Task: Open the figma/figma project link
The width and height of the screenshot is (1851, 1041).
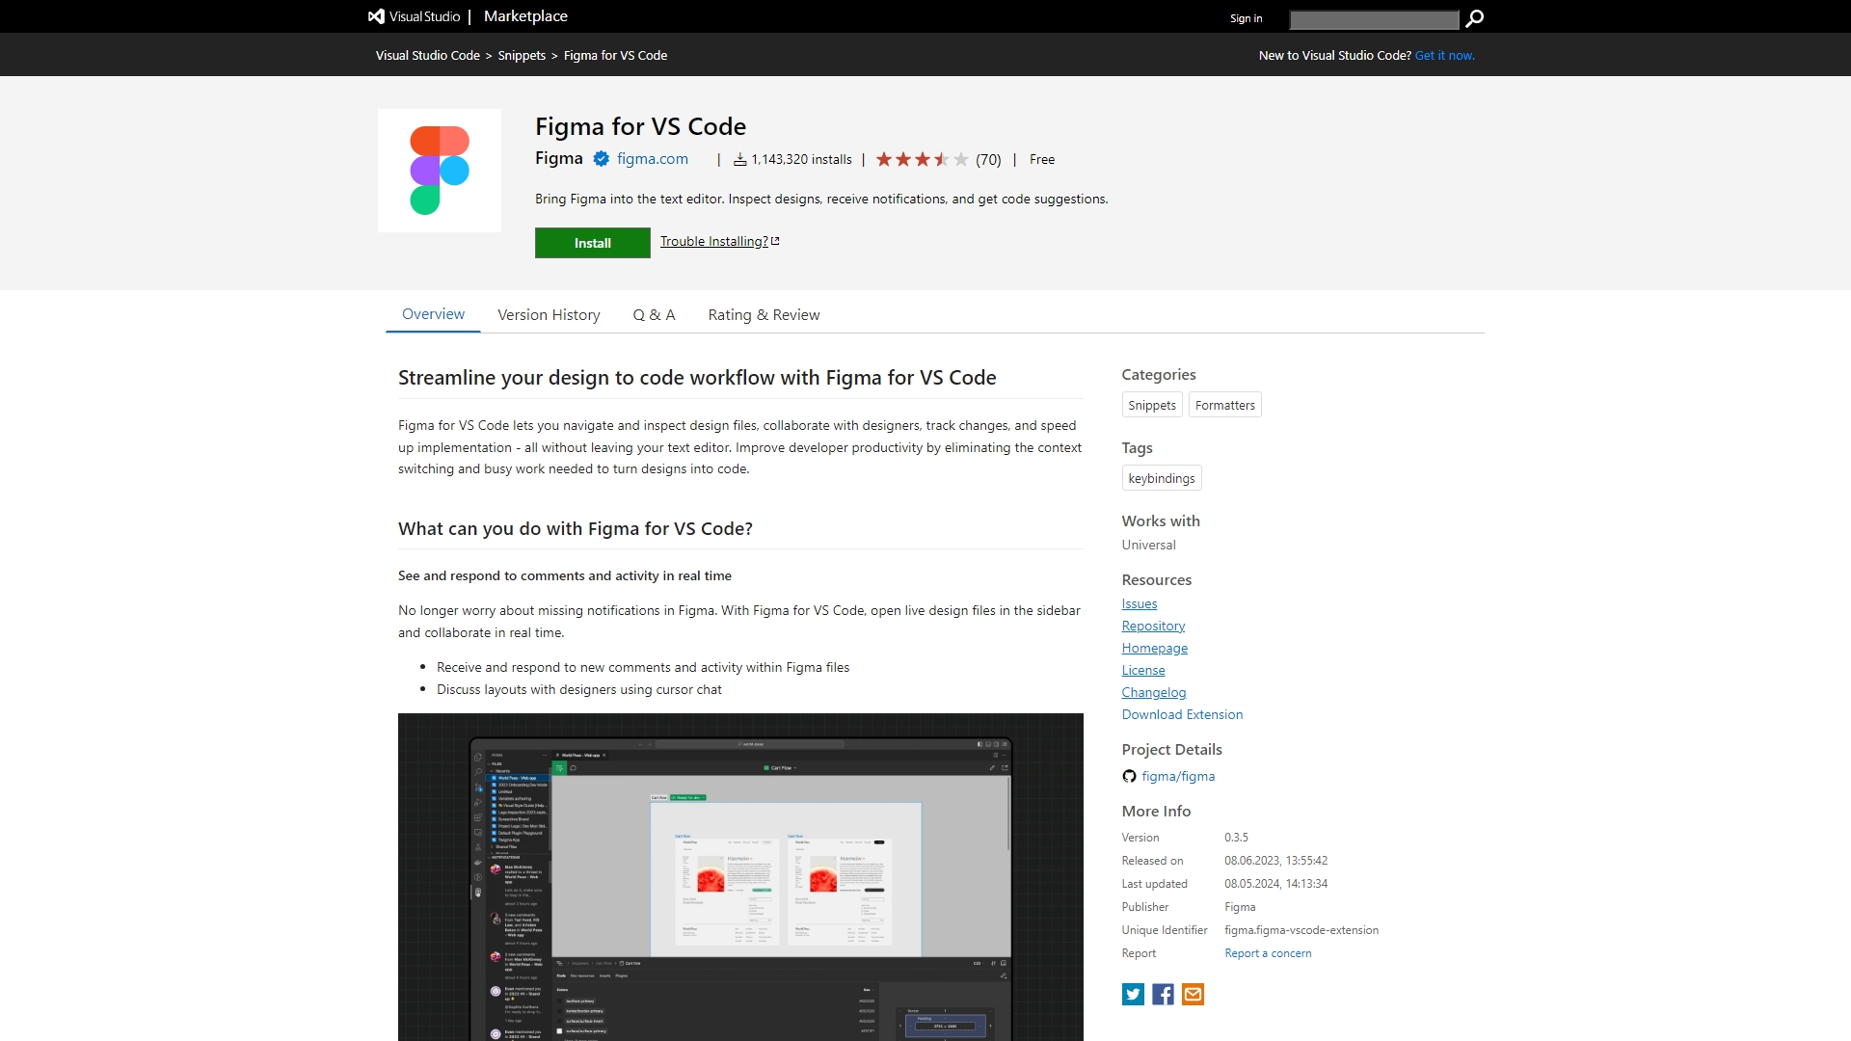Action: pos(1178,777)
